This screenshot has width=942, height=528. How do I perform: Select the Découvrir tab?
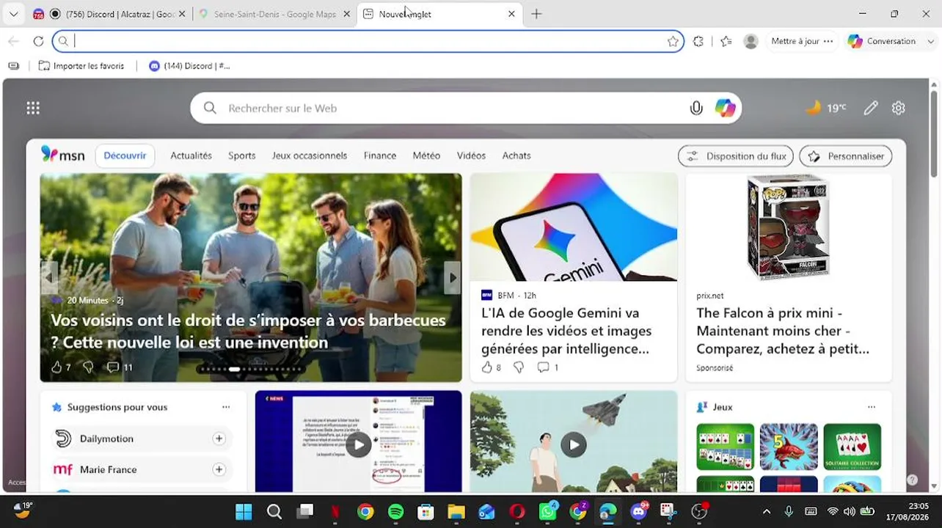pos(125,155)
